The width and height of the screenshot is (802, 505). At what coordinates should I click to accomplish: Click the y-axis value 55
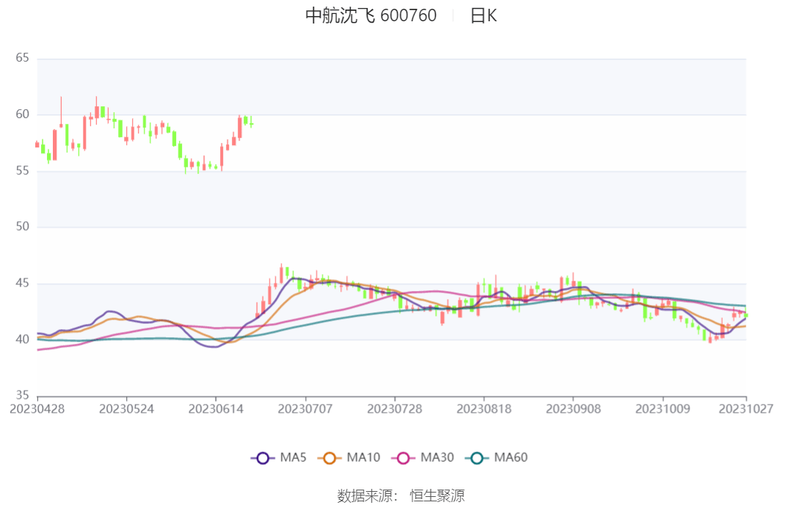[23, 171]
